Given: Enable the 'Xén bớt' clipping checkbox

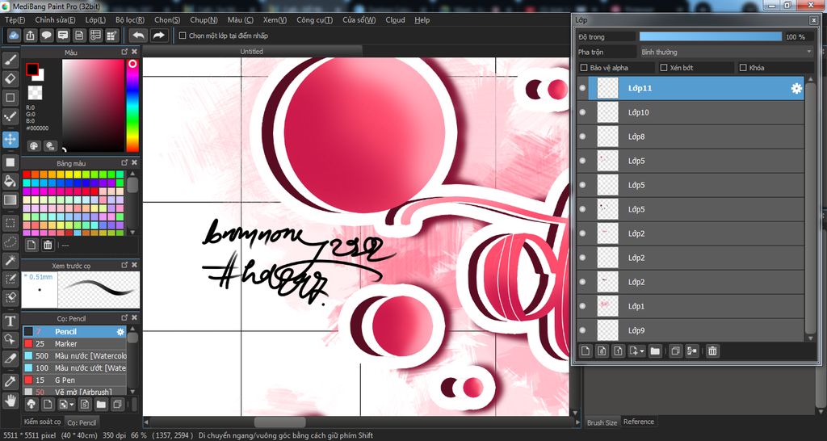Looking at the screenshot, I should tap(664, 68).
